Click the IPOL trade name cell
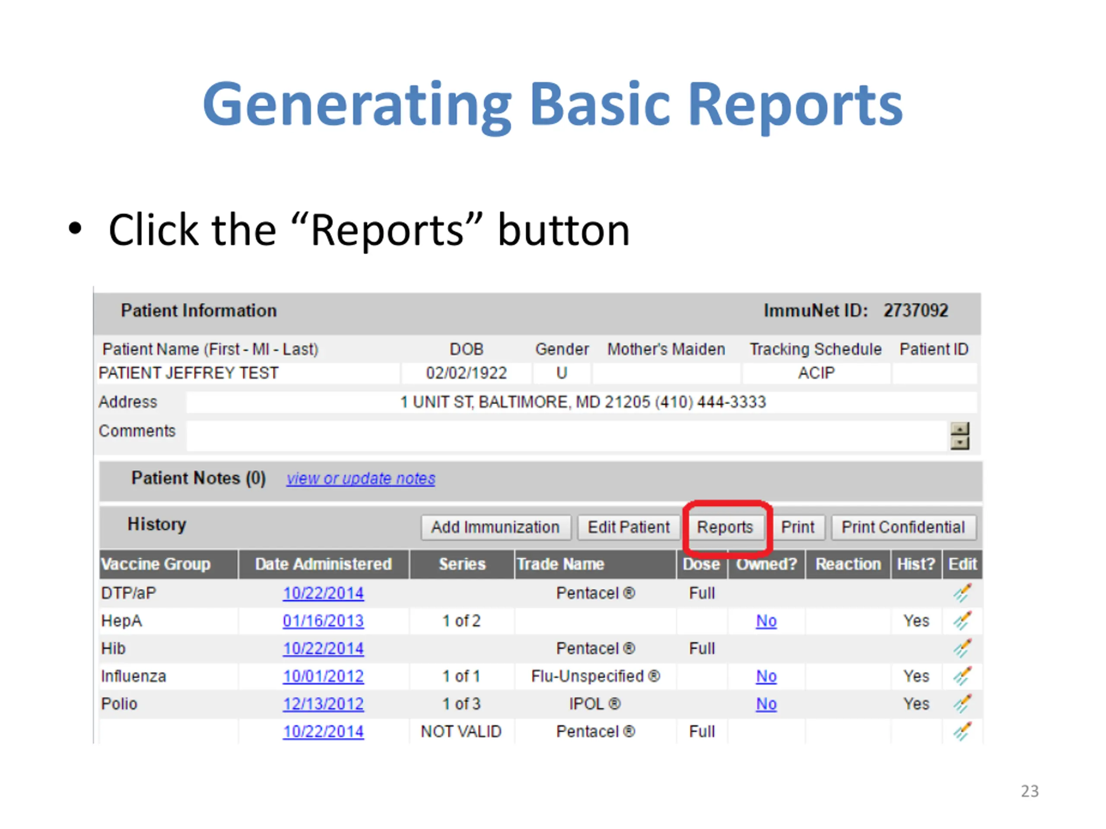1106x829 pixels. [595, 704]
